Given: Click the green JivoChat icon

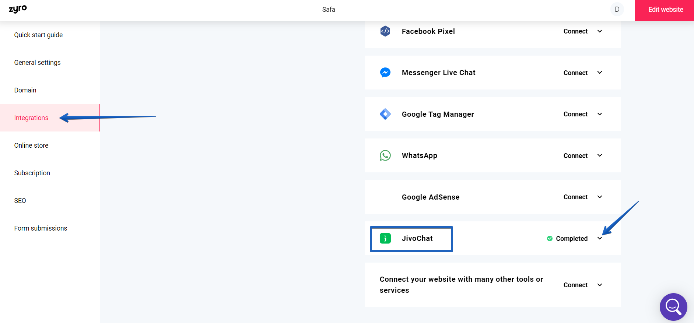Looking at the screenshot, I should (385, 238).
